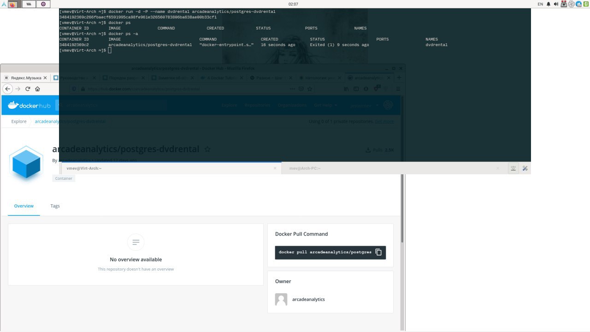Click the Docker Hub fingerprint avatar
This screenshot has height=332, width=590.
(x=389, y=105)
